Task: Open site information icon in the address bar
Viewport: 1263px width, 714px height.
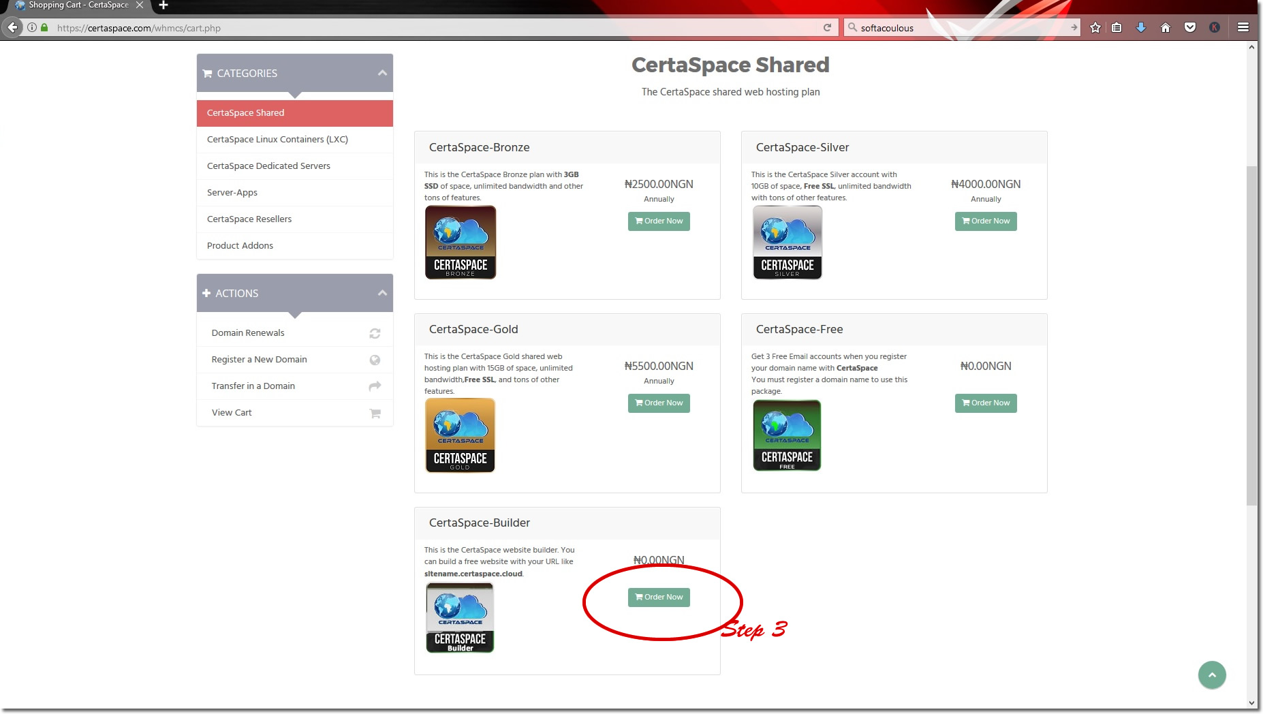Action: pos(32,28)
